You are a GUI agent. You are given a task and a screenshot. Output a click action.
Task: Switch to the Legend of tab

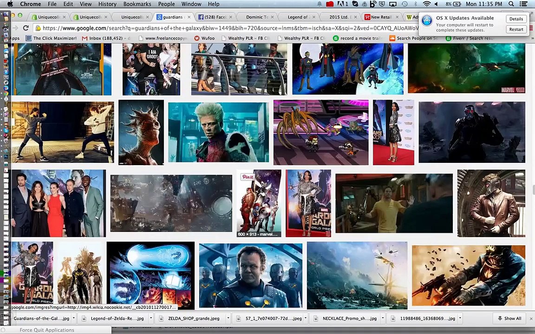(298, 17)
